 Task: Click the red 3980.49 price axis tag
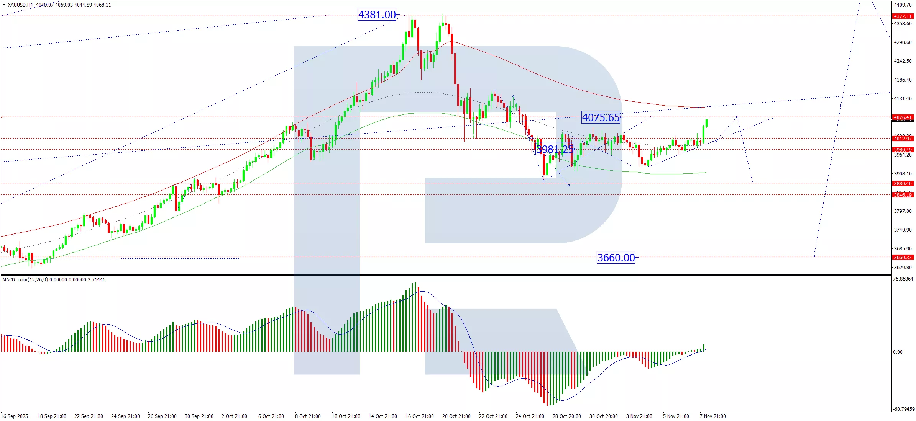coord(903,150)
